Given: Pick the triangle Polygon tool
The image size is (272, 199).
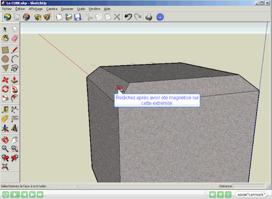Looking at the screenshot, I should point(5,68).
